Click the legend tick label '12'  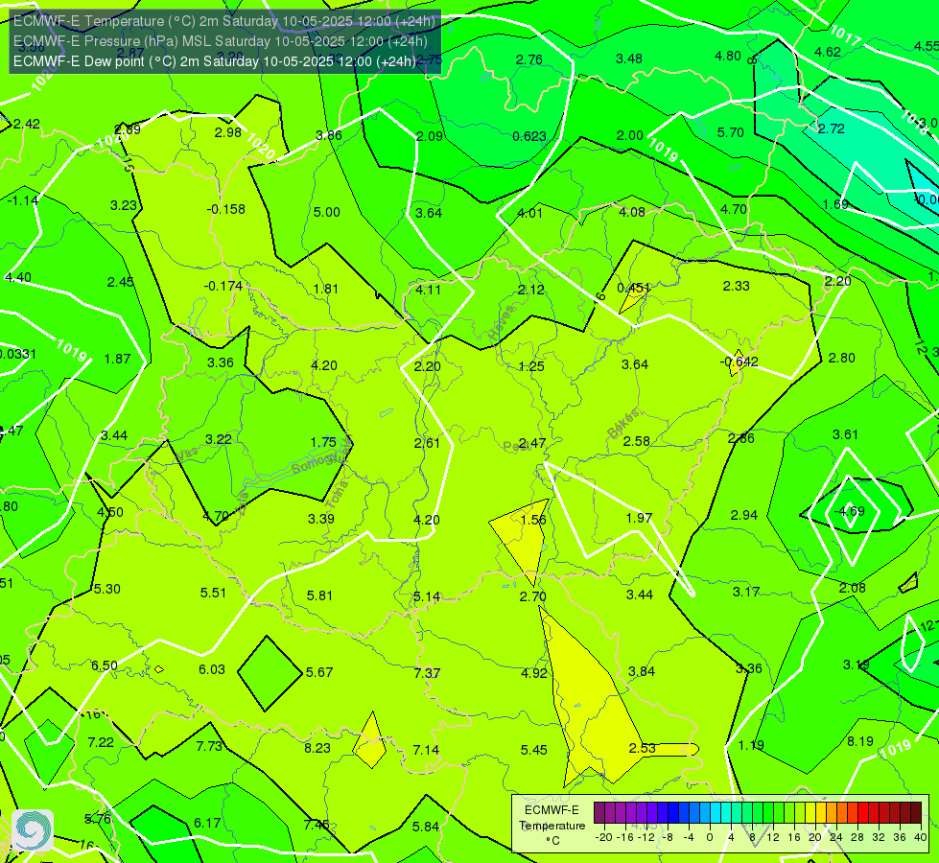click(x=772, y=837)
